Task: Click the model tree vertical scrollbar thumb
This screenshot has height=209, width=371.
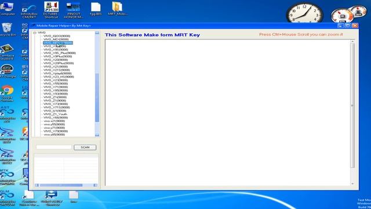Action: pos(97,98)
